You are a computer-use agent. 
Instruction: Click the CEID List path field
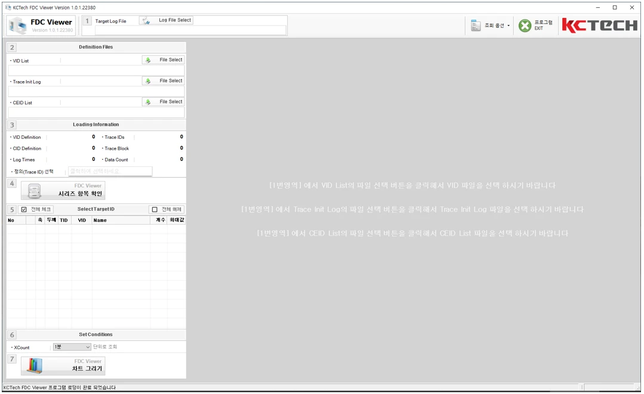[x=96, y=112]
